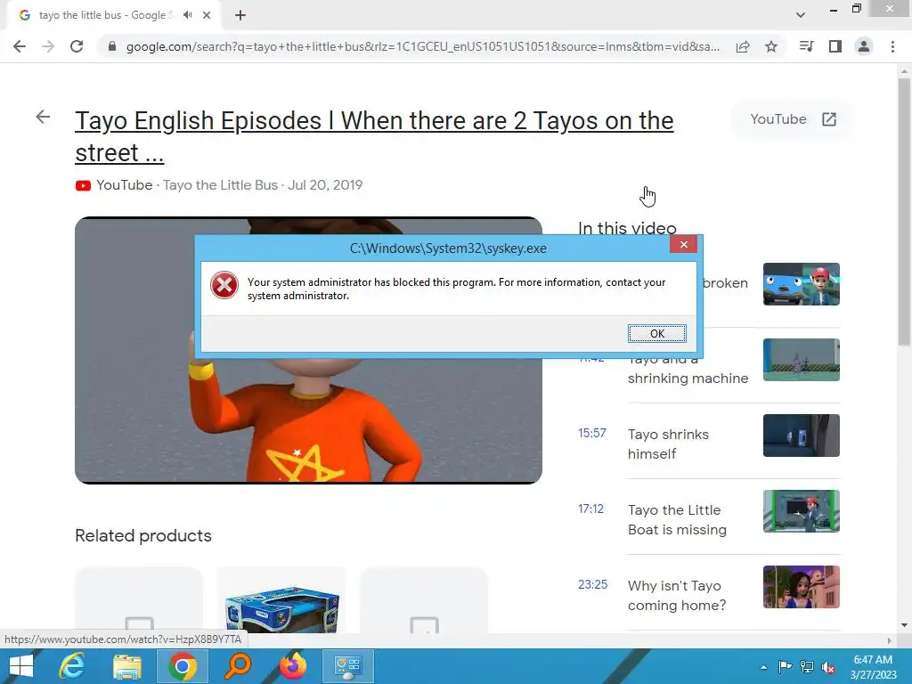
Task: Click the scrollbar down arrow
Action: [904, 626]
